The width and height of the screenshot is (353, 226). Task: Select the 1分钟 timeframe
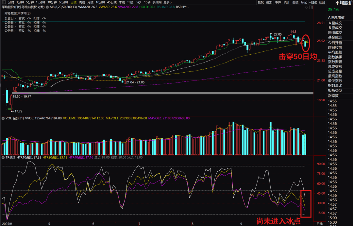click(x=20, y=2)
